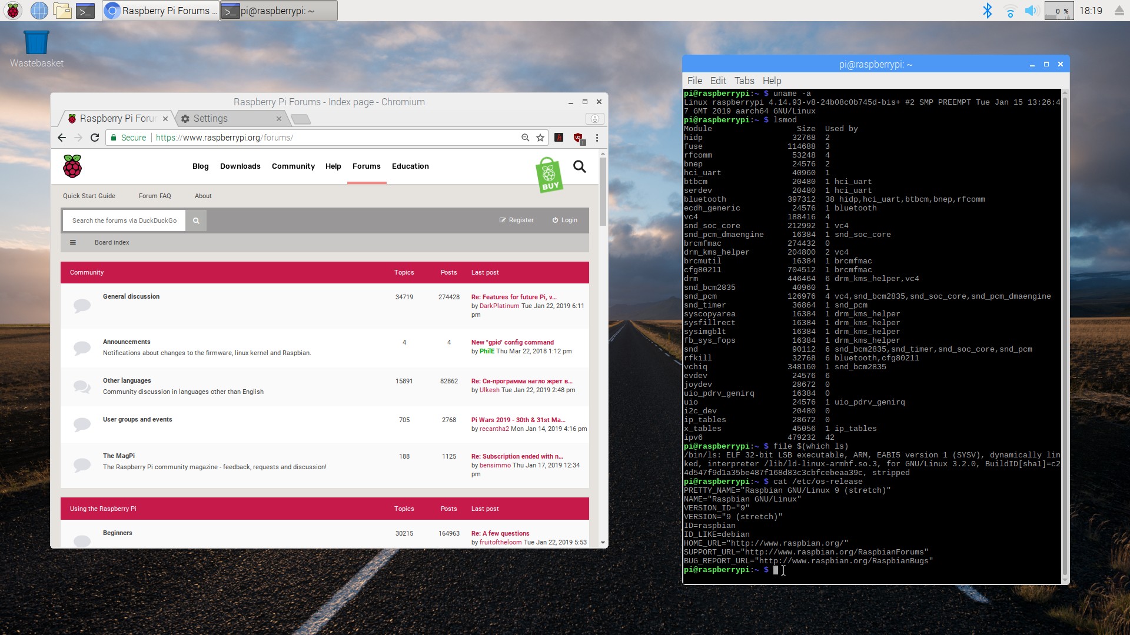This screenshot has width=1130, height=635.
Task: Click the forum search input field
Action: [x=124, y=220]
